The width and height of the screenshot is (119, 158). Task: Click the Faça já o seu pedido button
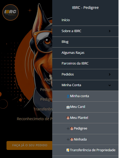pyautogui.click(x=29, y=145)
